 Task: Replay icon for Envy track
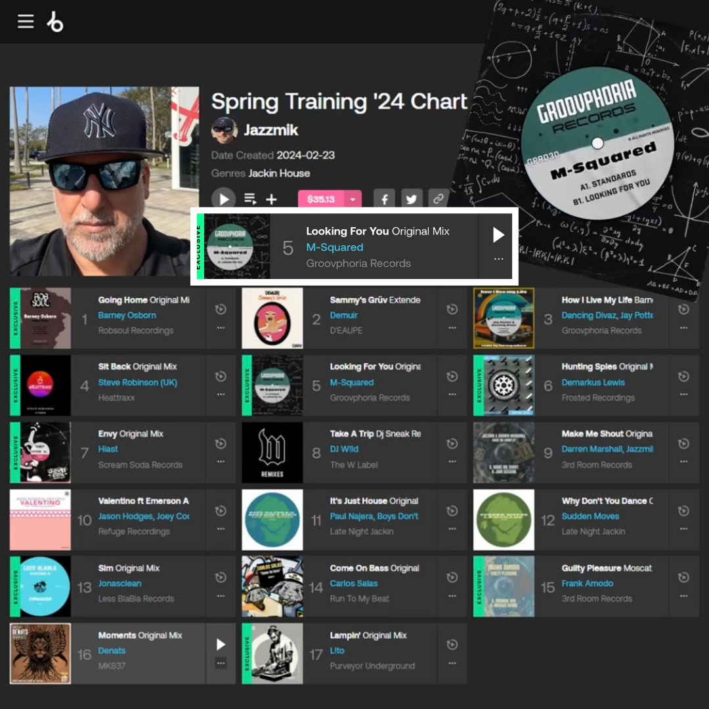click(x=221, y=444)
